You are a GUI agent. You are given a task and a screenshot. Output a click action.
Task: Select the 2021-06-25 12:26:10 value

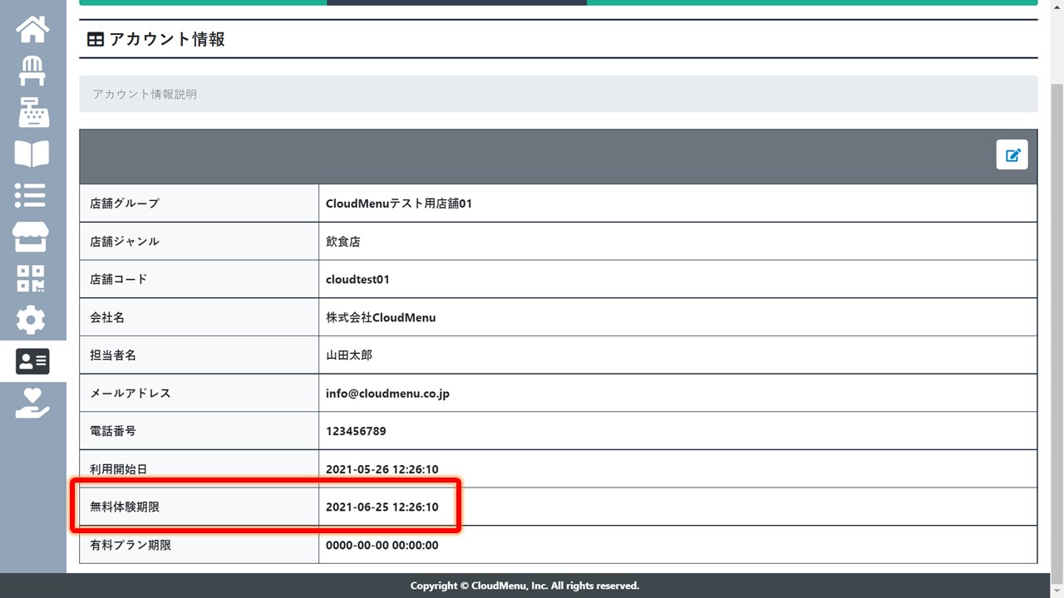pos(382,507)
